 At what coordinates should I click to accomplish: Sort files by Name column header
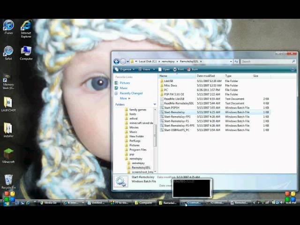(177, 76)
